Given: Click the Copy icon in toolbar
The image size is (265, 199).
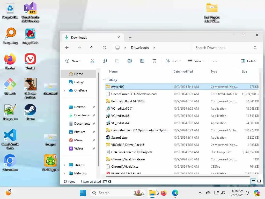Looking at the screenshot, I should tap(105, 61).
